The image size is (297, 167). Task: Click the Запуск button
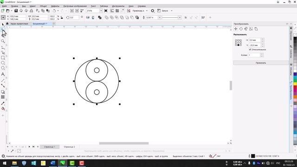(x=163, y=11)
